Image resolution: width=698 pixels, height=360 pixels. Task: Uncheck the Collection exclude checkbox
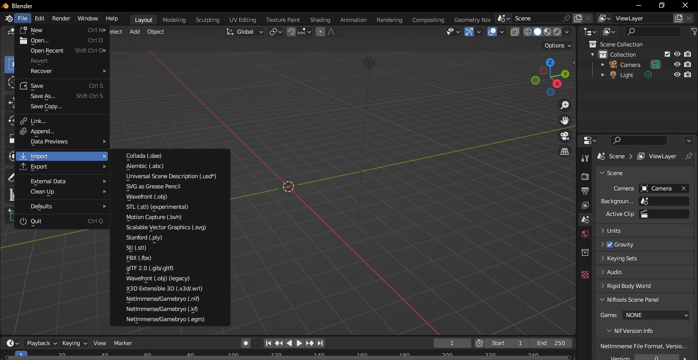click(x=667, y=54)
